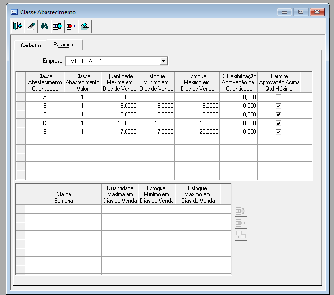The height and width of the screenshot is (295, 334).
Task: Click lower grid Estoque Máximo header
Action: coord(198,194)
